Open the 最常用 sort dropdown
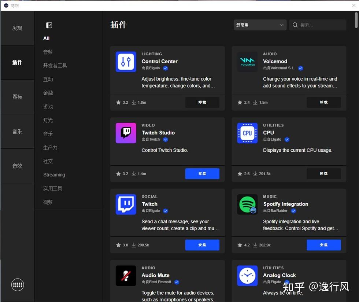Image resolution: width=359 pixels, height=302 pixels. [x=260, y=25]
